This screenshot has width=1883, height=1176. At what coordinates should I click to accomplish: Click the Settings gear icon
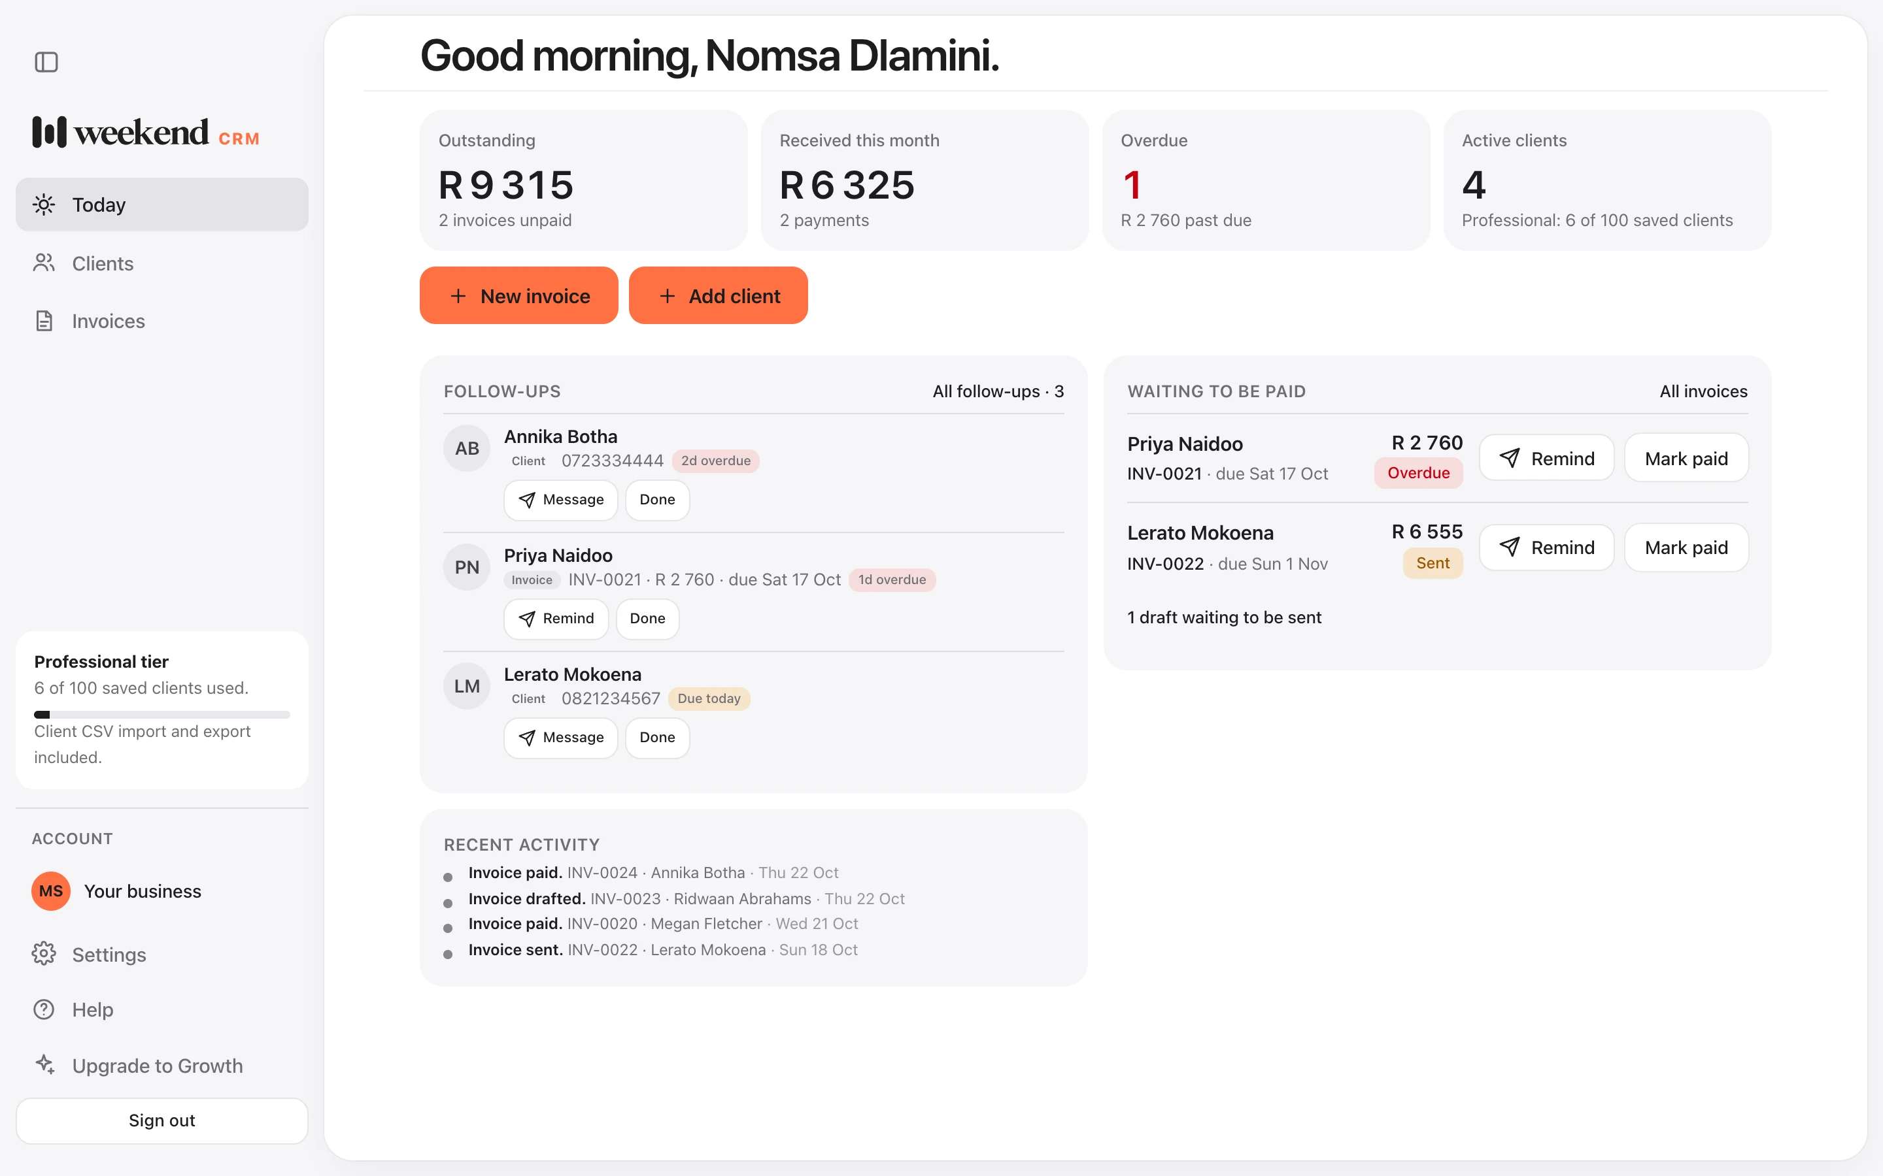pyautogui.click(x=44, y=954)
